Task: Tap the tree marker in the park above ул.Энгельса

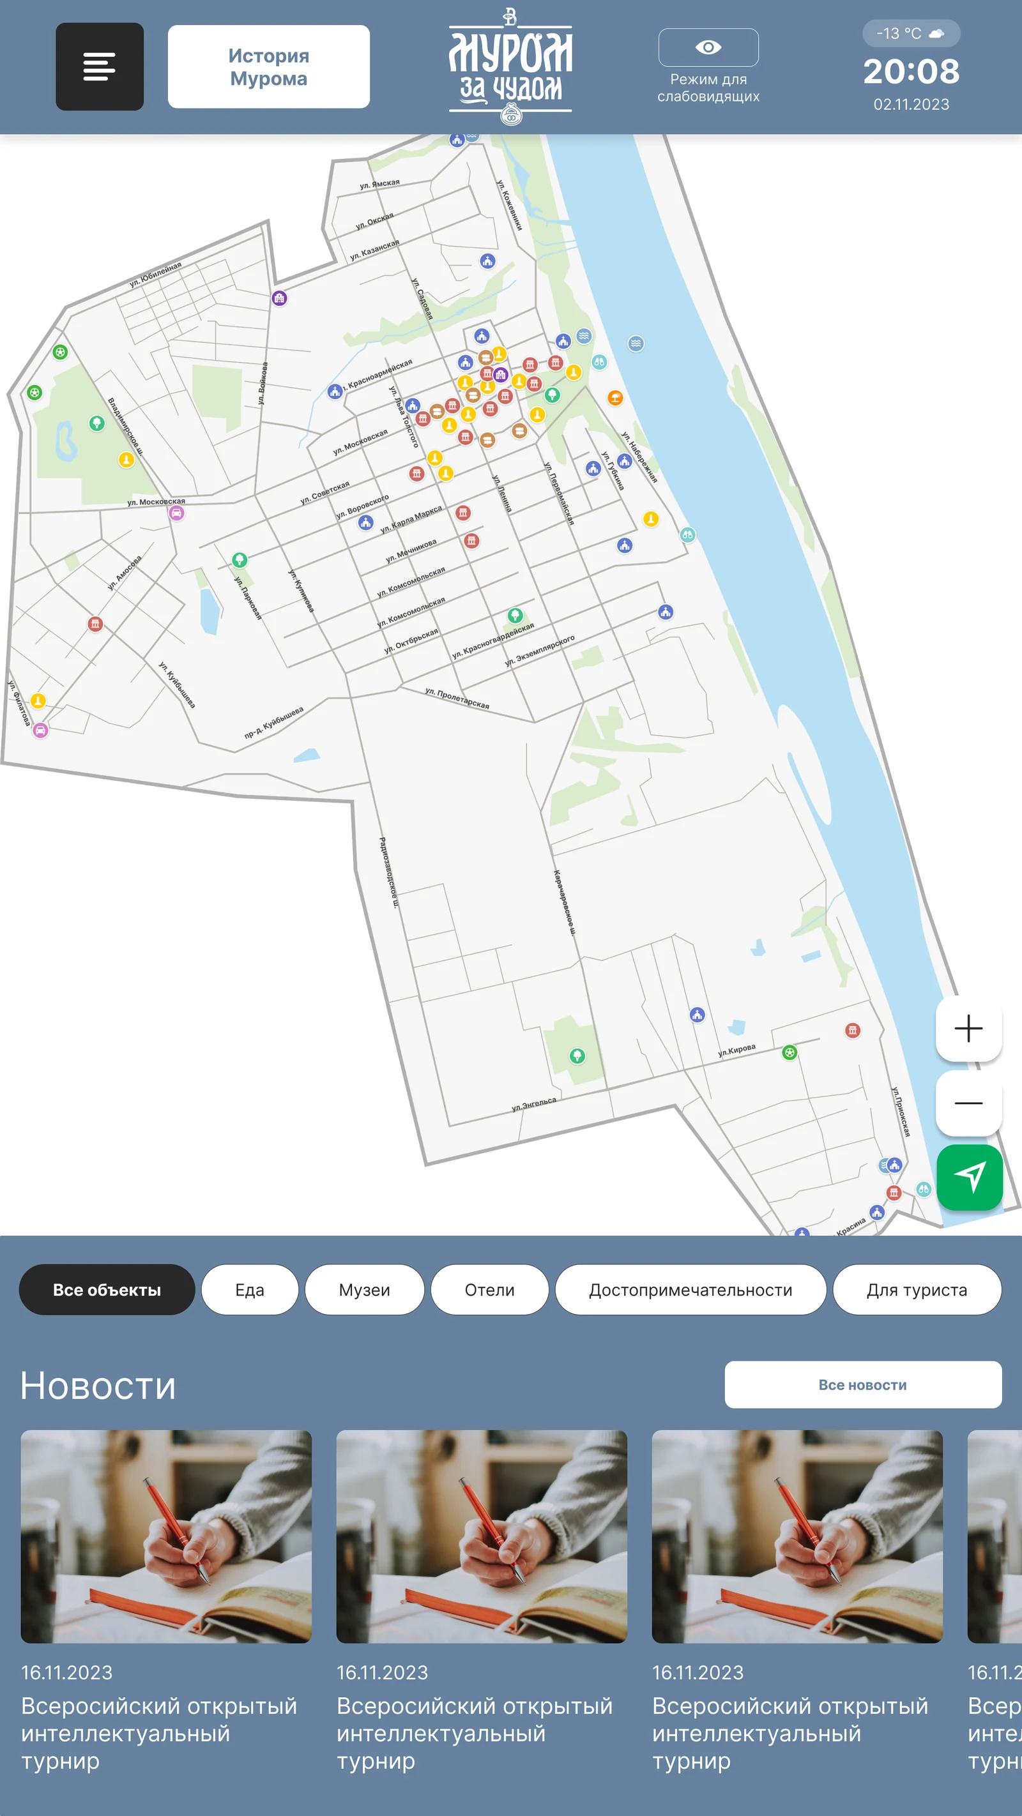Action: [x=577, y=1056]
